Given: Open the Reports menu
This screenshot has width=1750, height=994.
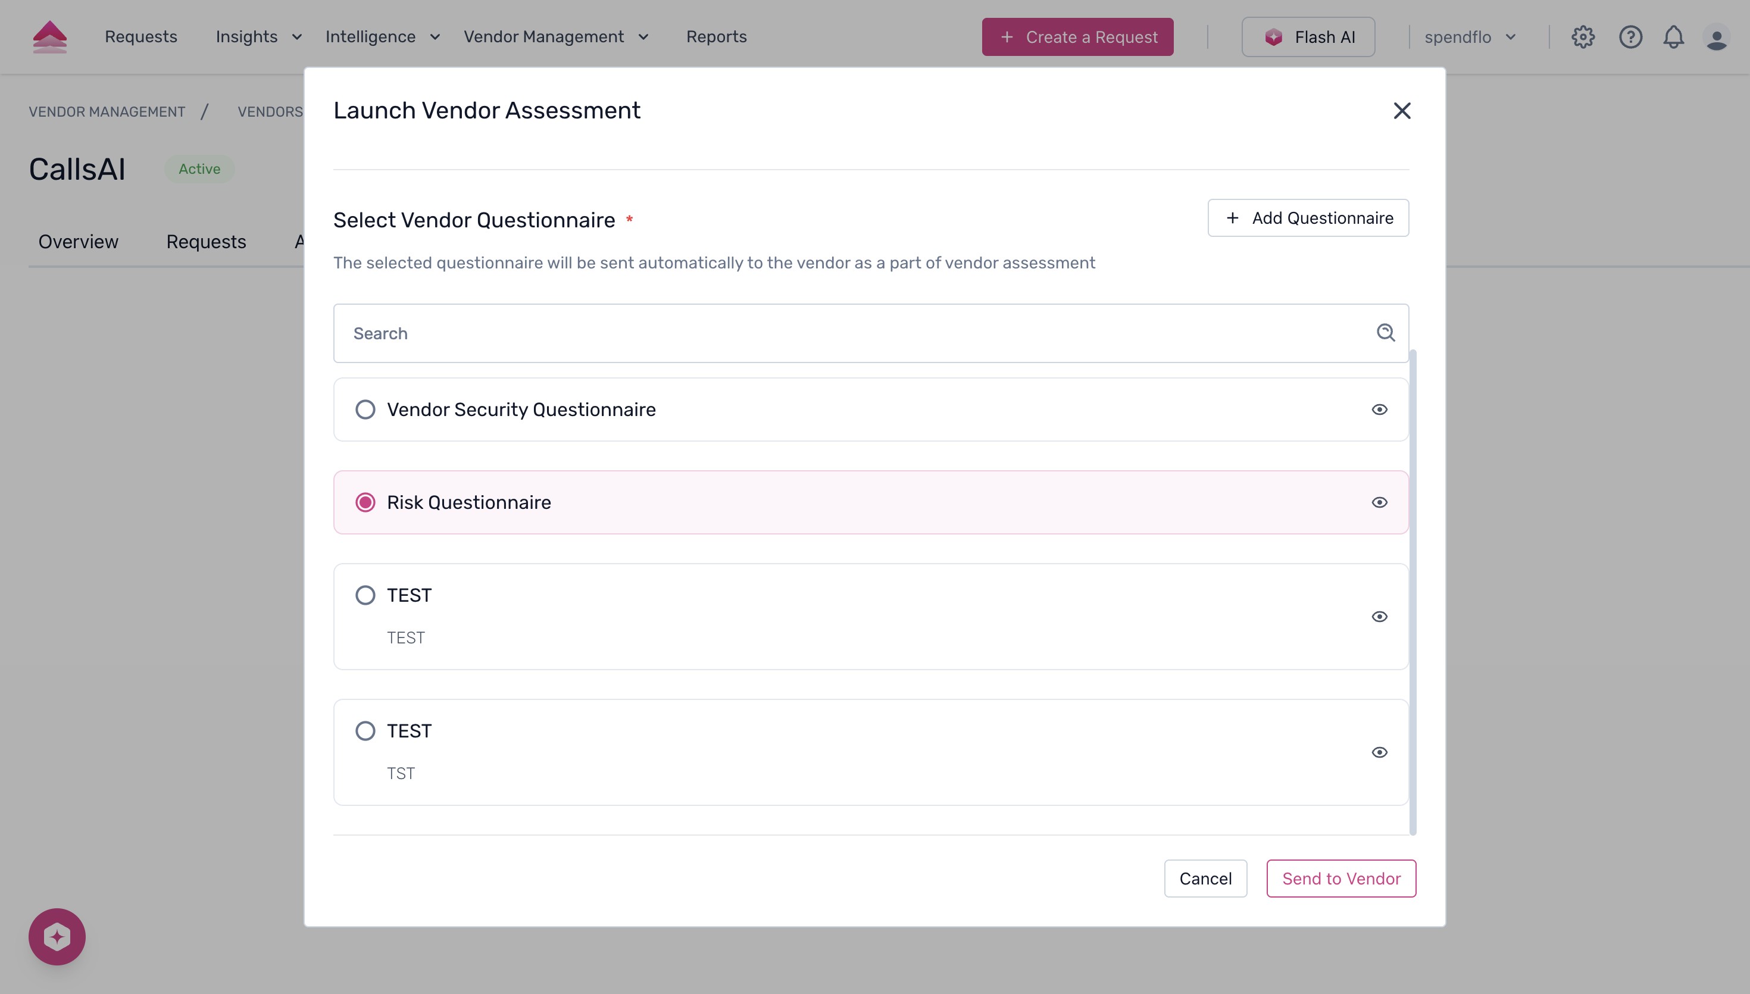Looking at the screenshot, I should pos(717,37).
